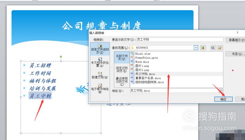Switch to Current Folder (当前文件夹) tab
The image size is (245, 140).
(122, 57)
